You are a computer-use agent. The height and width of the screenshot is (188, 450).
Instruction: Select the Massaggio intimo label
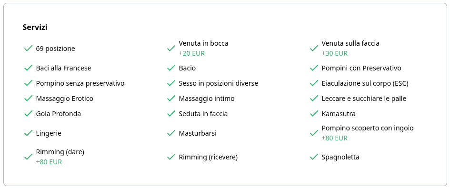point(207,99)
